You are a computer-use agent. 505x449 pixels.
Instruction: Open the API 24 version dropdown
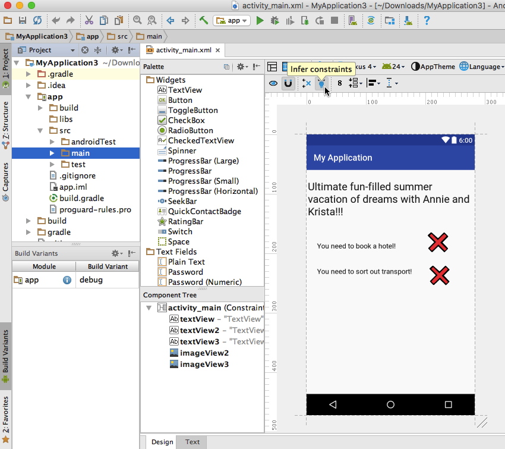click(393, 67)
